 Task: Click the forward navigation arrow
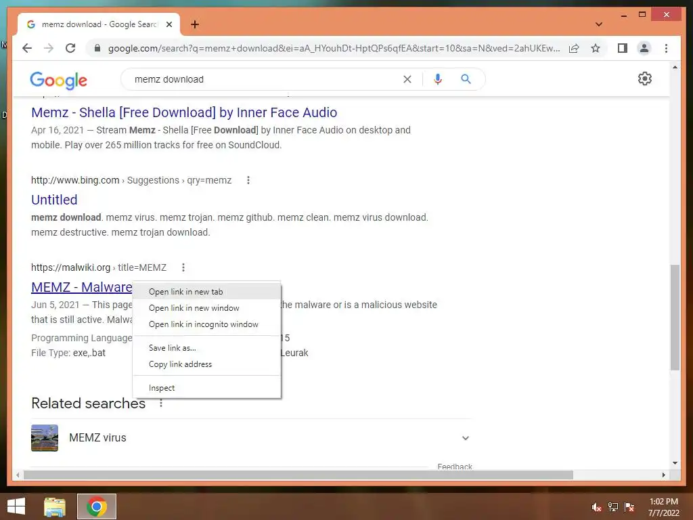(49, 48)
